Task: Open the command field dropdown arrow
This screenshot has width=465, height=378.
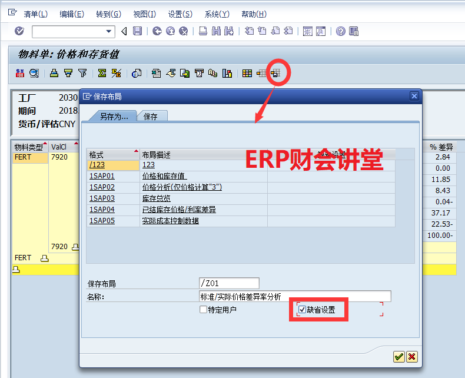Action: point(109,31)
